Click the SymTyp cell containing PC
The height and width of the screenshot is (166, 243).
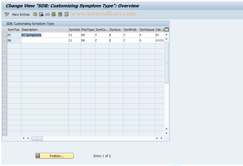click(x=14, y=35)
